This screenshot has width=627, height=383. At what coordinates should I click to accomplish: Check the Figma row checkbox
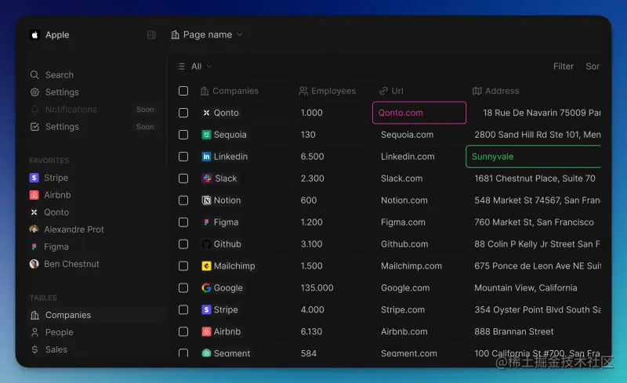click(183, 222)
